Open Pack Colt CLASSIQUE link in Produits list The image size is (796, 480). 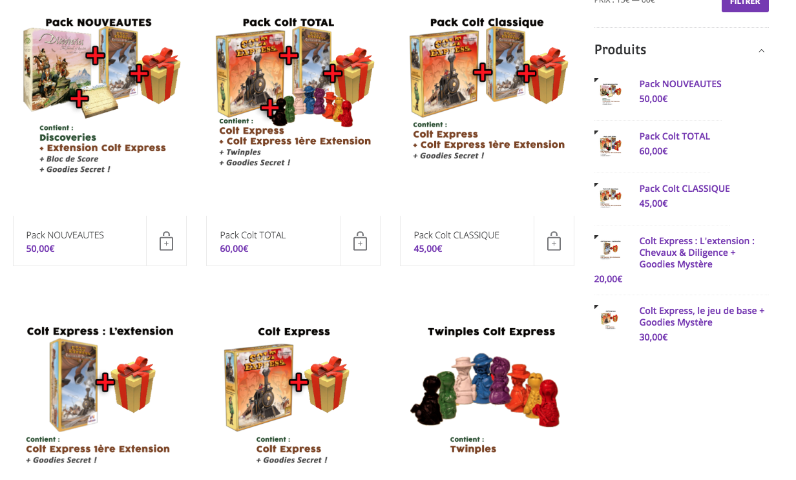tap(684, 189)
